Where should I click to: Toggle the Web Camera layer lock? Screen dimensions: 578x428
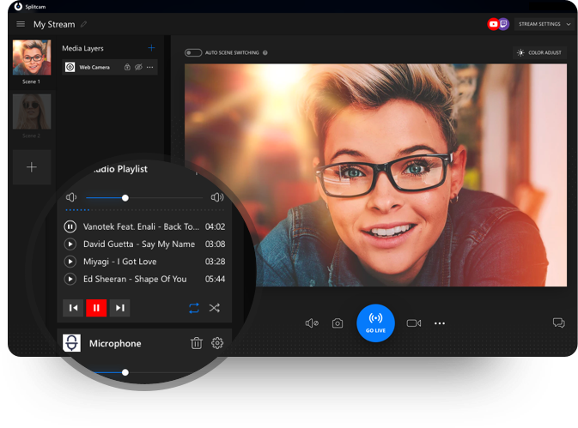[x=127, y=67]
